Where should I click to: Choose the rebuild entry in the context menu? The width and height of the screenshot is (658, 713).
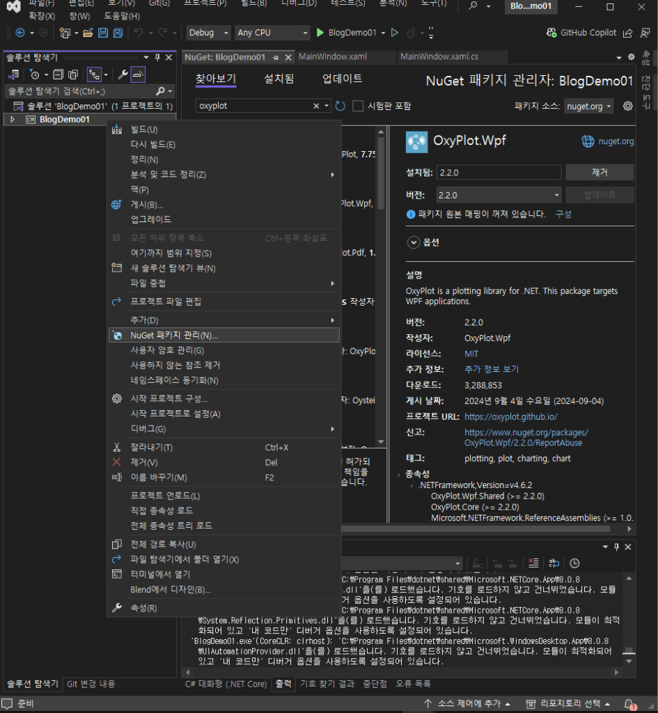point(224,145)
